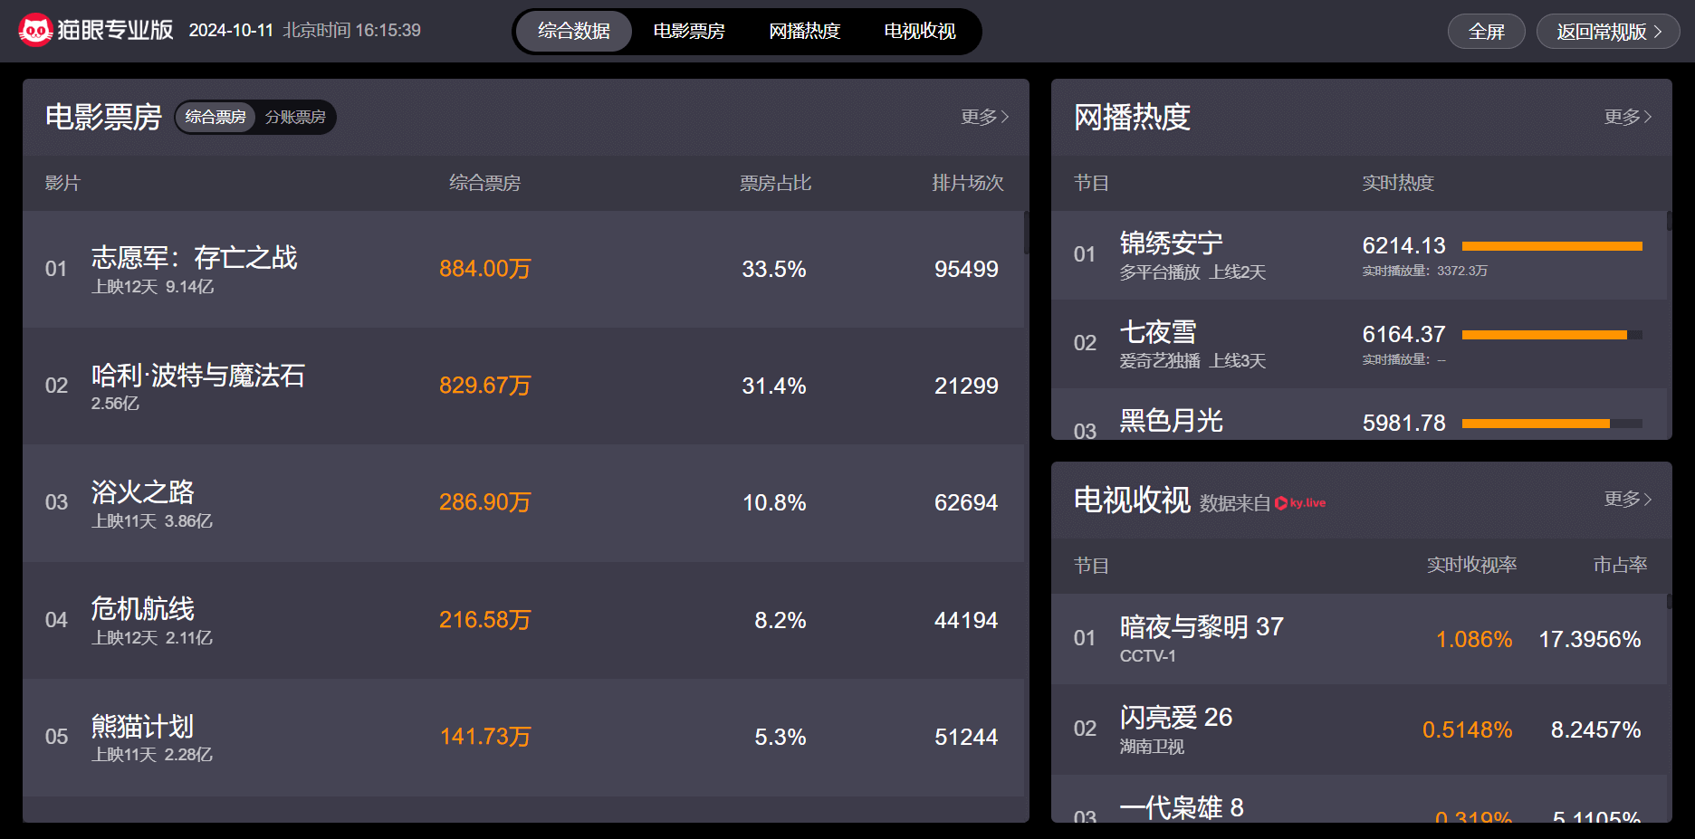1695x839 pixels.
Task: Open TV program 一代枭雄 8
Action: [x=1182, y=807]
